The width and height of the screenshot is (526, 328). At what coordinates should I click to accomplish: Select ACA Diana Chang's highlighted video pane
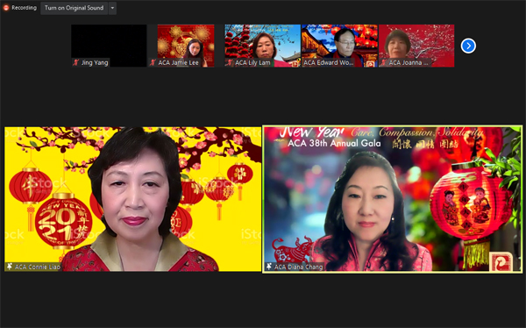pyautogui.click(x=392, y=199)
